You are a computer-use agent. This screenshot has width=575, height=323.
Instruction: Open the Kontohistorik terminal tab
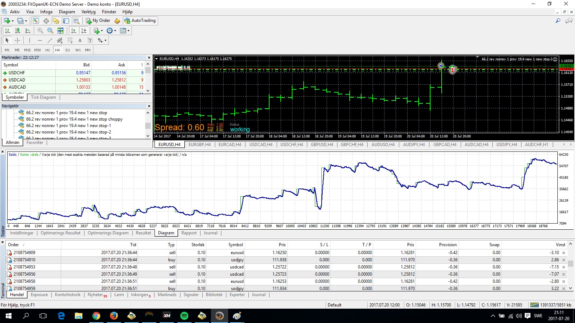click(x=68, y=295)
